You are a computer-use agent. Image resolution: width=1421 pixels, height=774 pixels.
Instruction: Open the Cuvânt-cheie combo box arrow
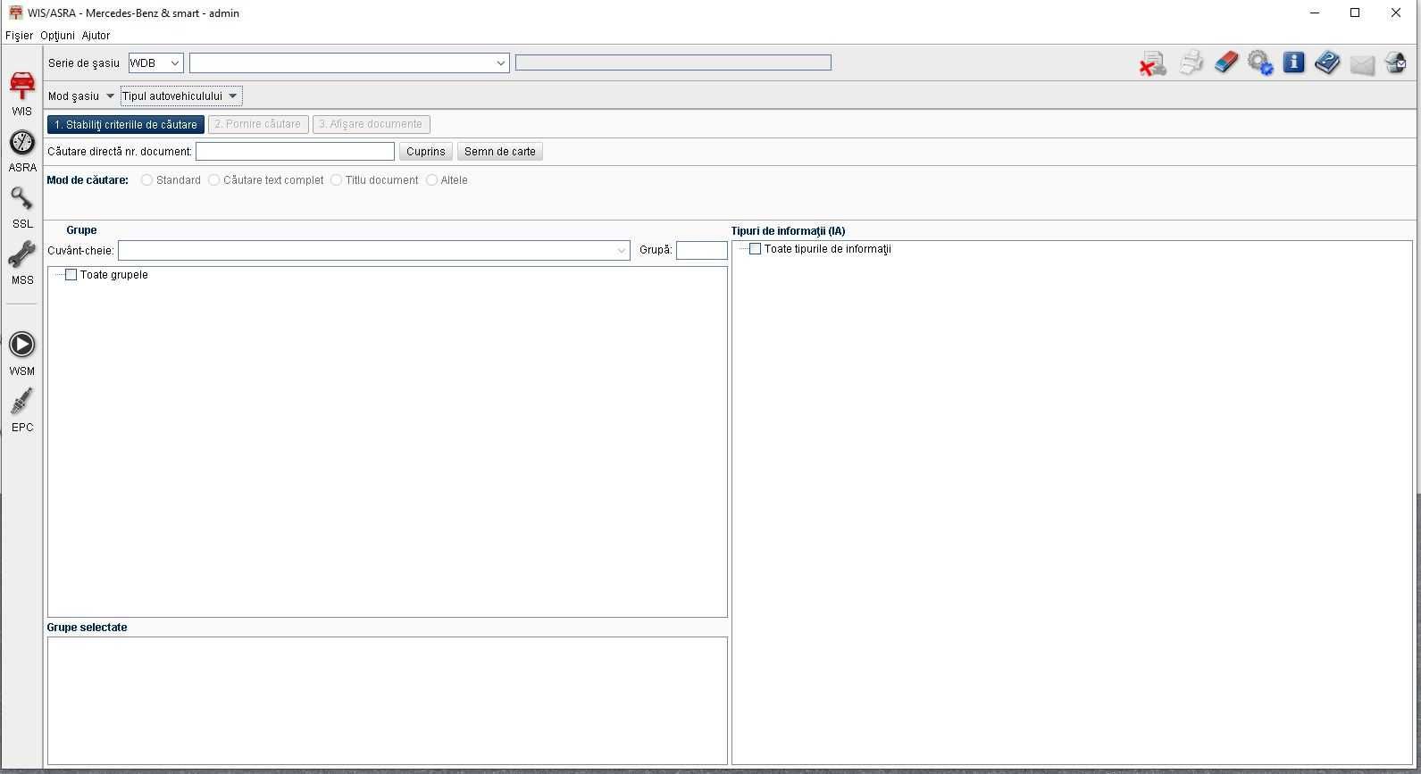click(x=622, y=251)
